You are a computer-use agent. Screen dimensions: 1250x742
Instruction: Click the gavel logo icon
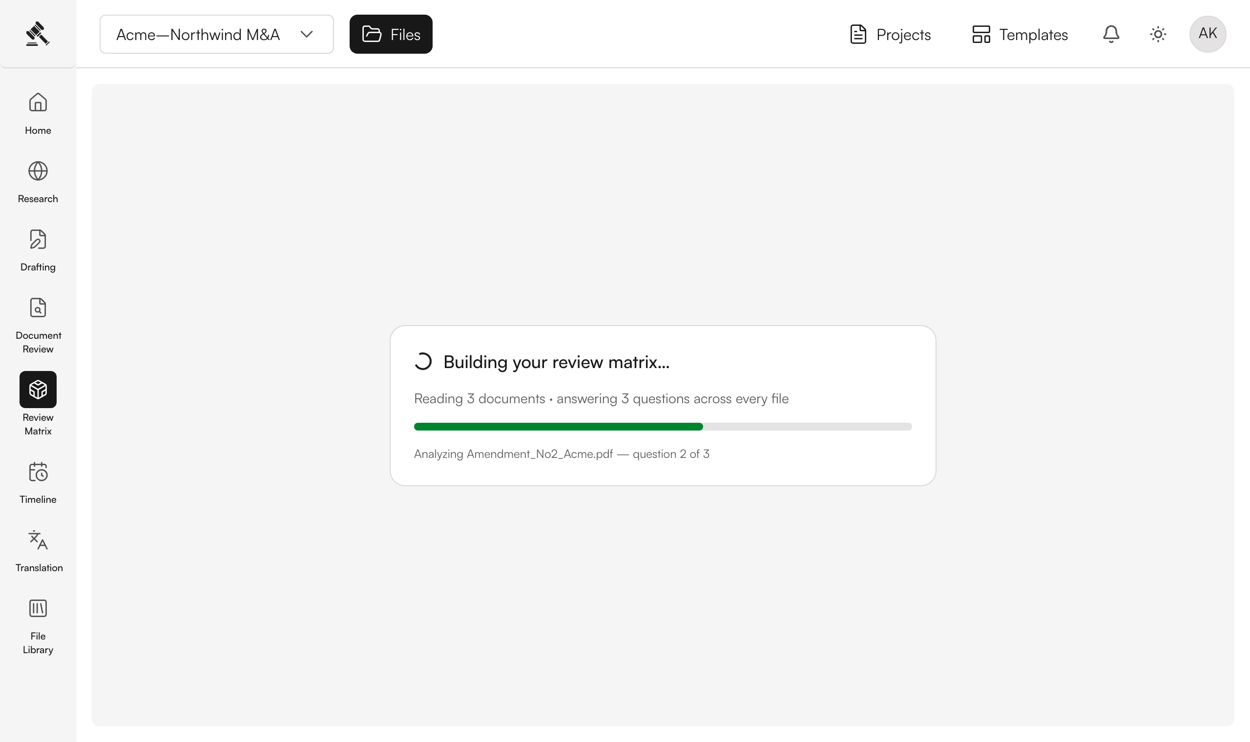click(38, 34)
